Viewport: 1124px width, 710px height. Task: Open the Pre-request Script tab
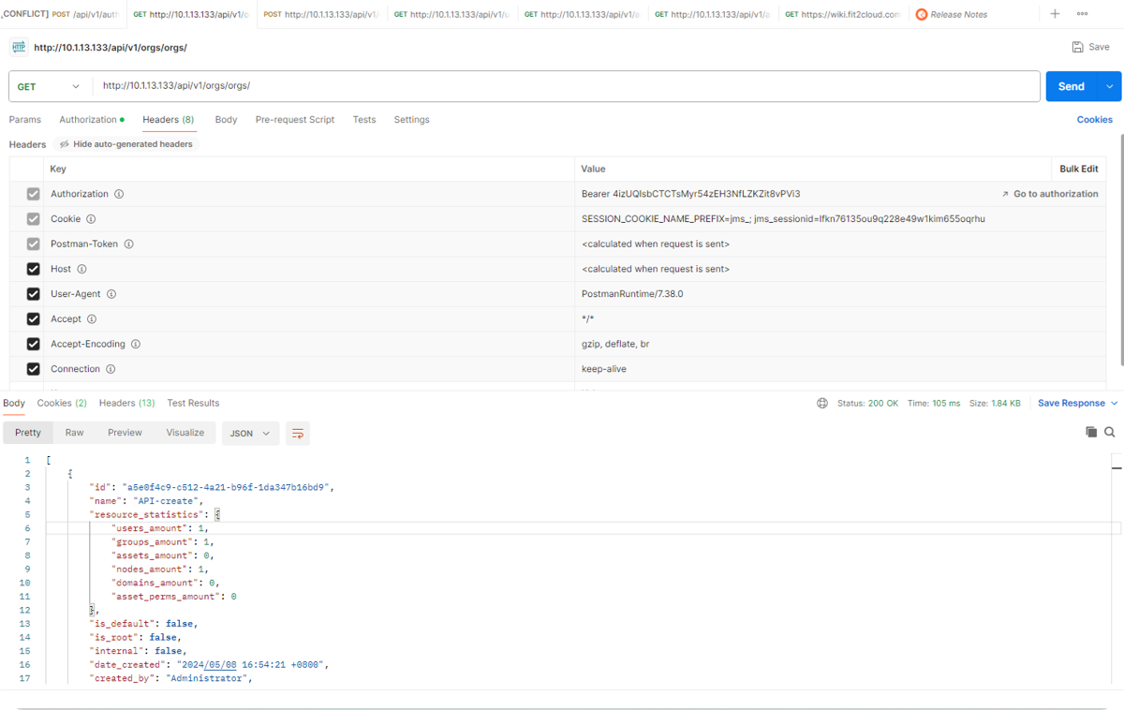pos(295,120)
